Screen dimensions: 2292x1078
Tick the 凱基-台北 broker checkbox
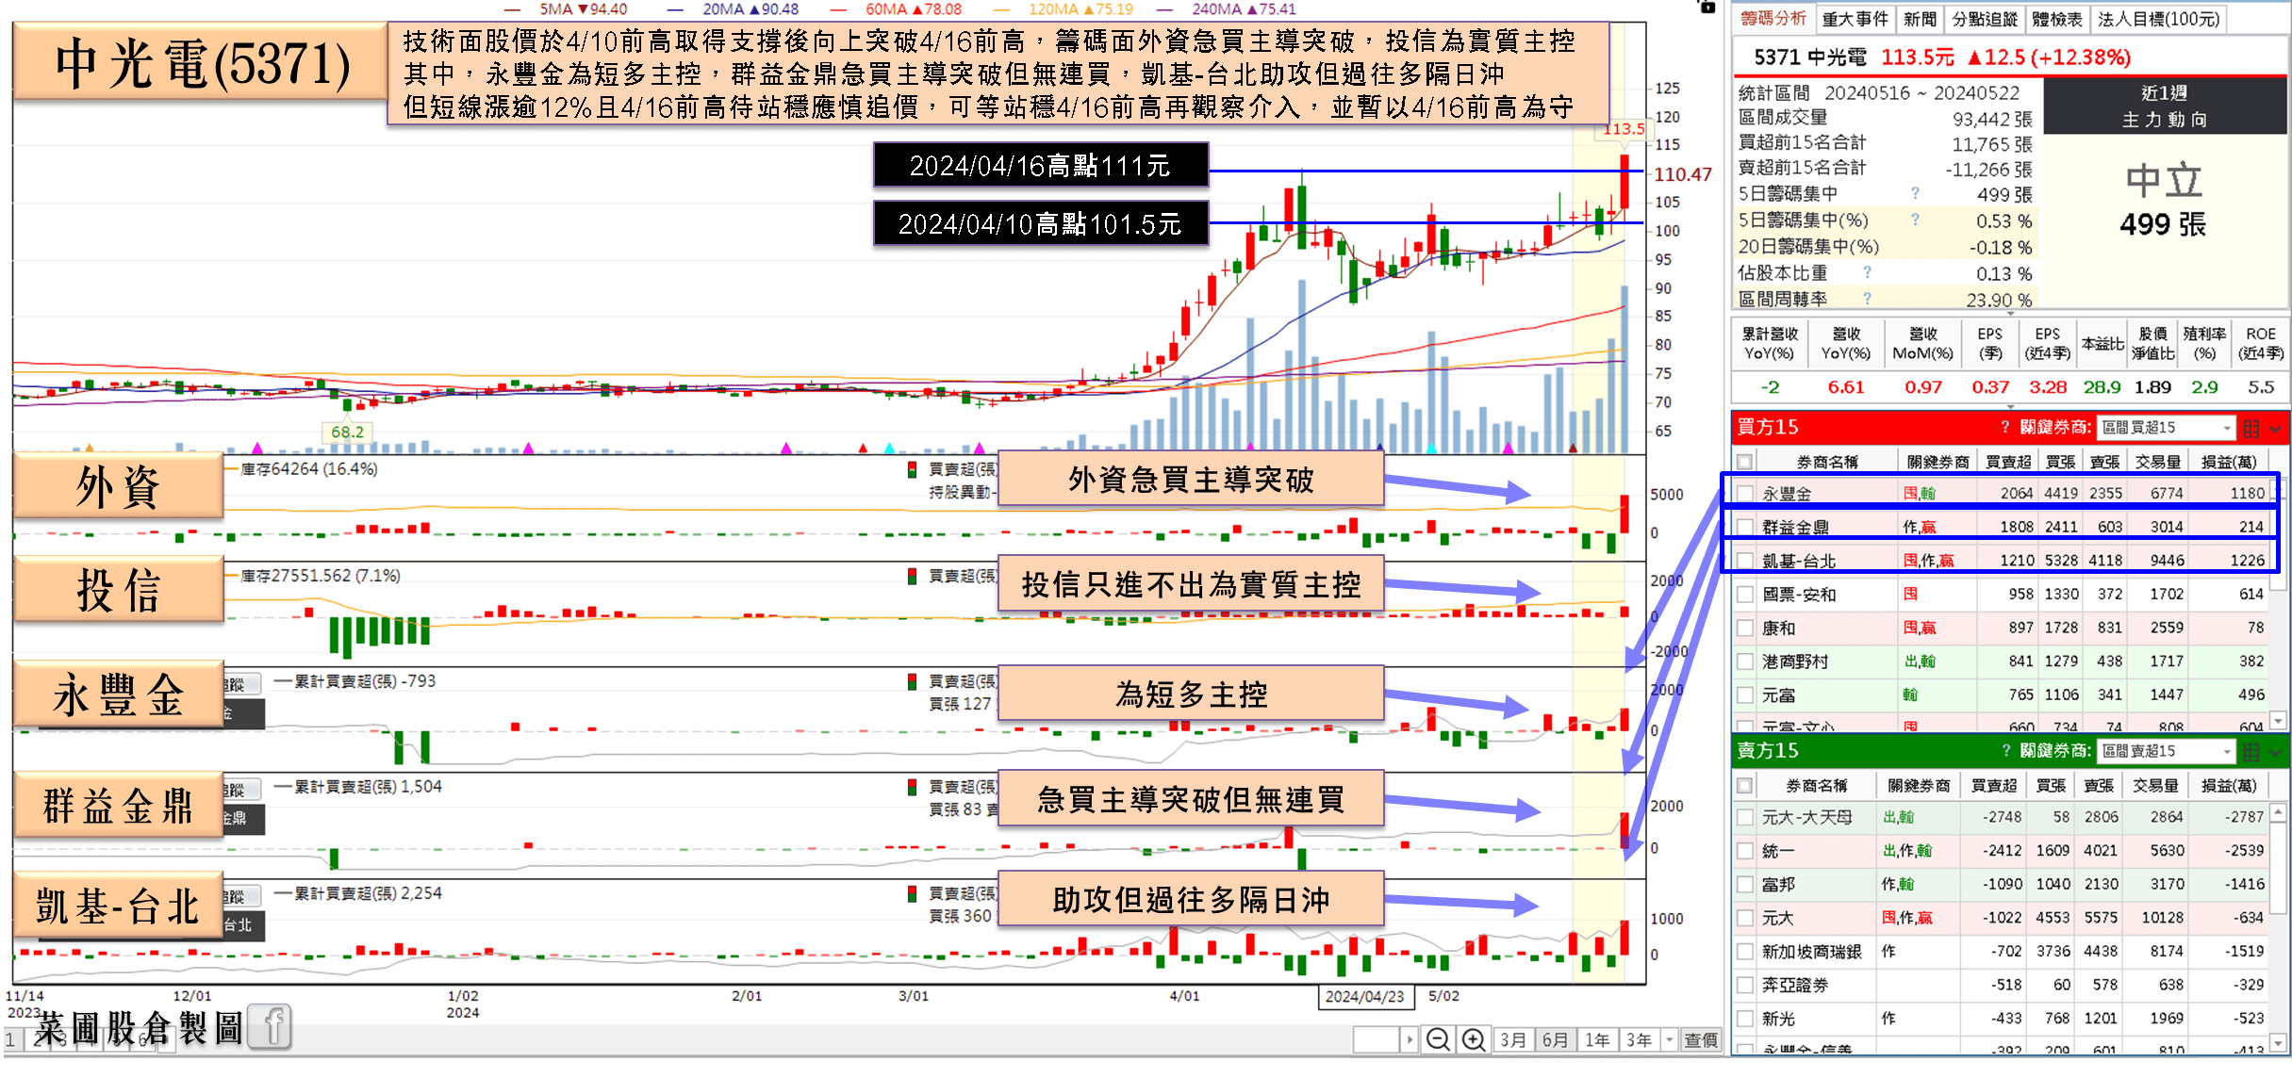(x=1745, y=561)
